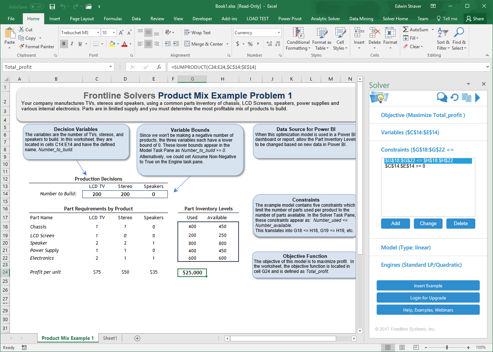Click the Insert Function fx icon

click(159, 67)
